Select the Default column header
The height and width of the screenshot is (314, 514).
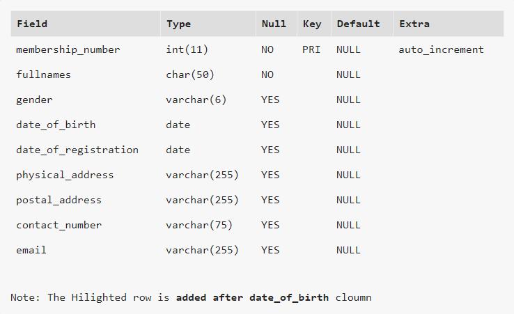(358, 24)
